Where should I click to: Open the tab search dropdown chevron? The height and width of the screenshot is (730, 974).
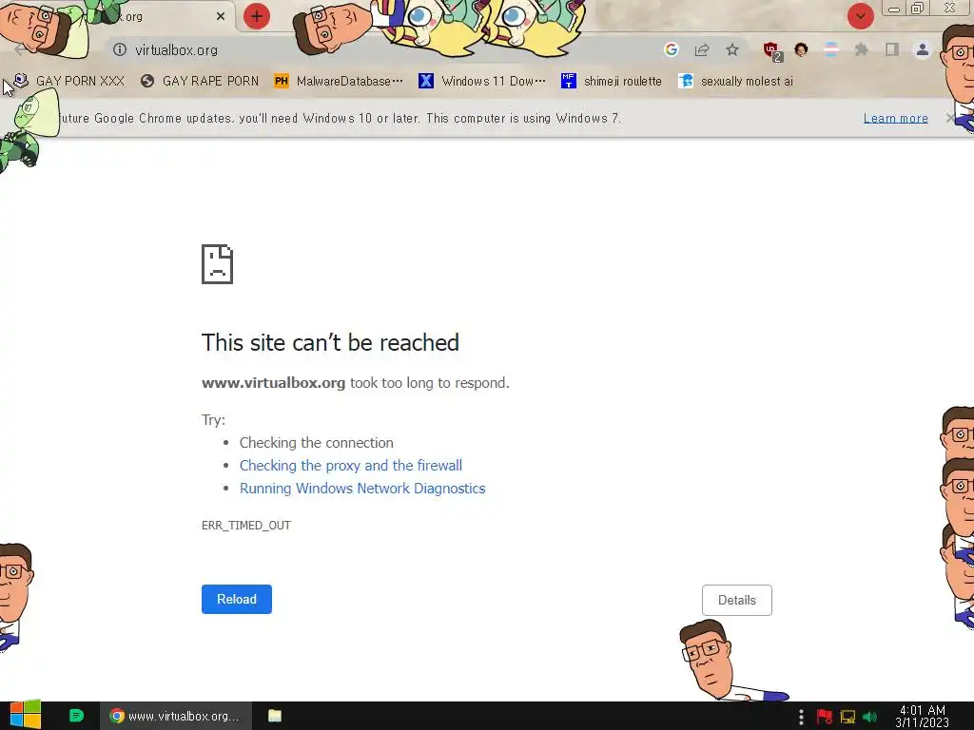tap(860, 16)
